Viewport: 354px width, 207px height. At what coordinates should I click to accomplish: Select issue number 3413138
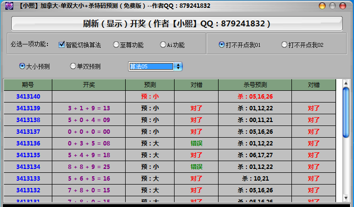coord(28,120)
